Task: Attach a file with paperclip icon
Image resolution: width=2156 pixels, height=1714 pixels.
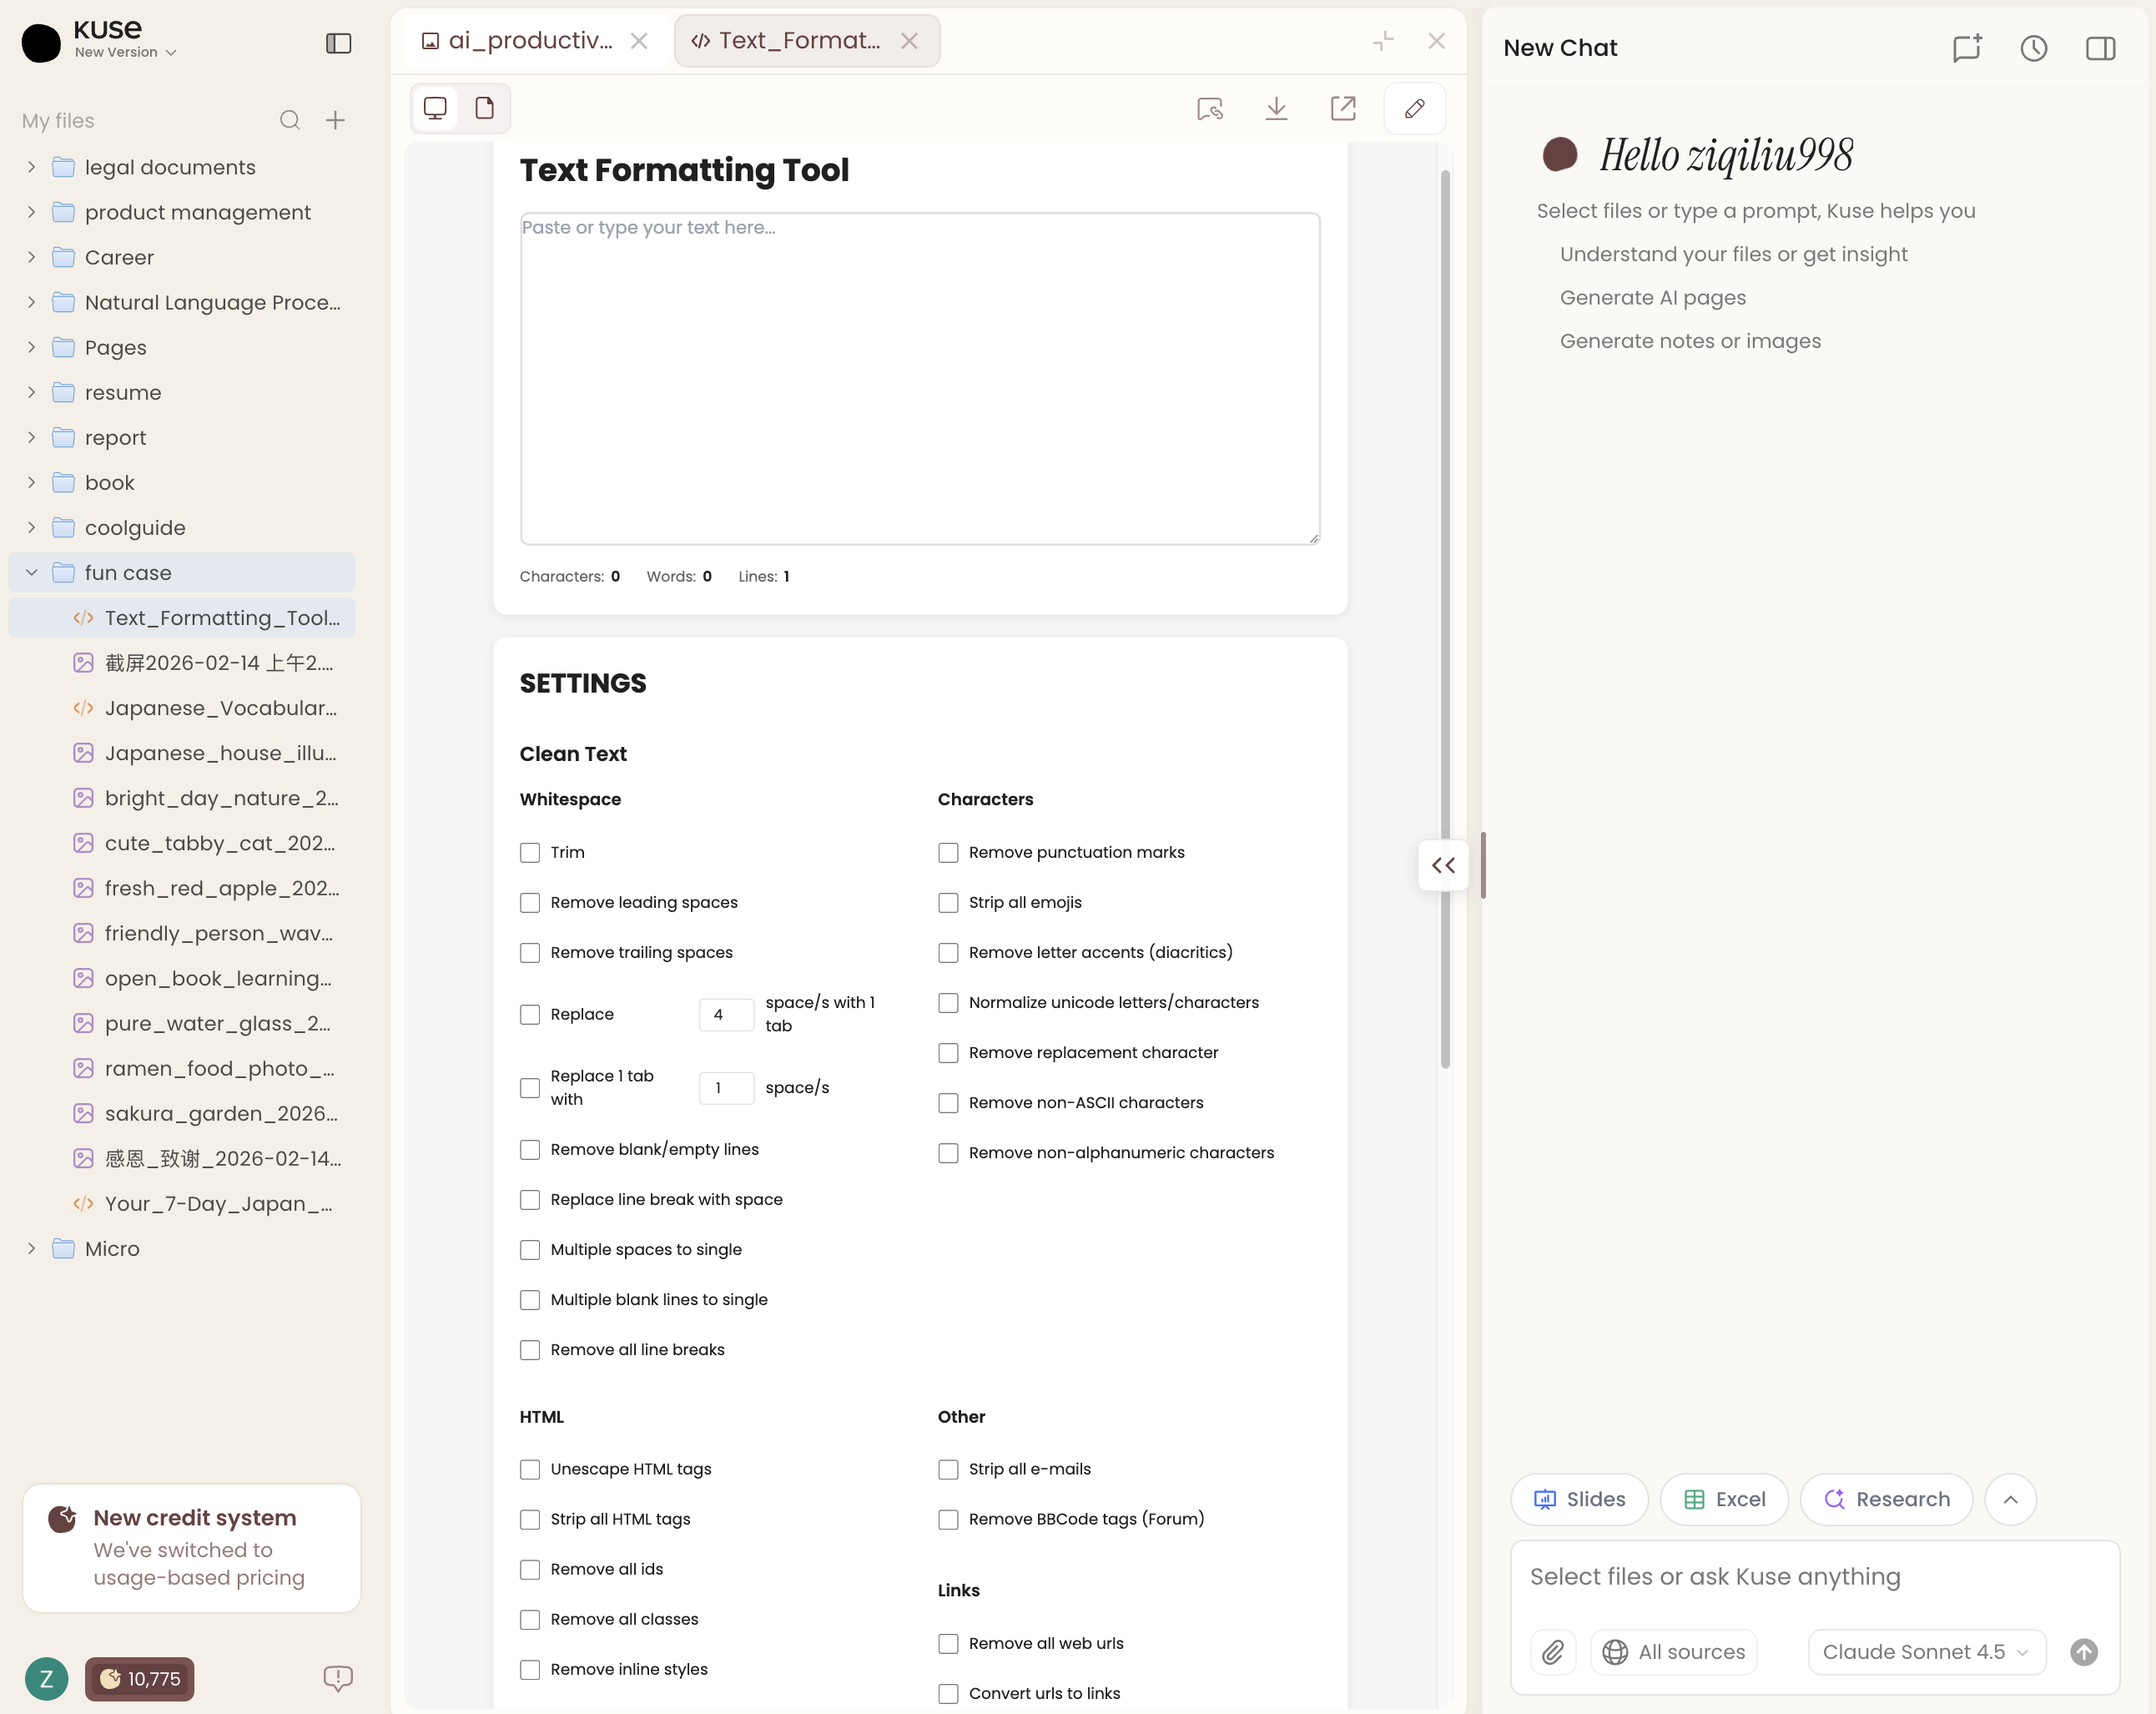Action: click(x=1553, y=1651)
